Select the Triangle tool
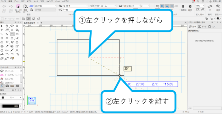222x116 pixels. [12, 38]
